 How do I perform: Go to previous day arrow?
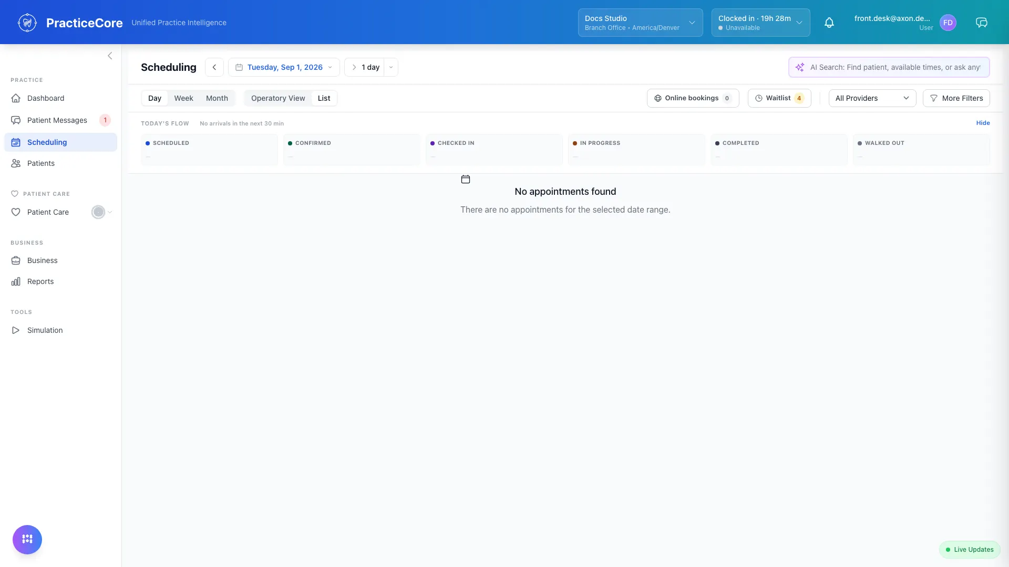214,67
